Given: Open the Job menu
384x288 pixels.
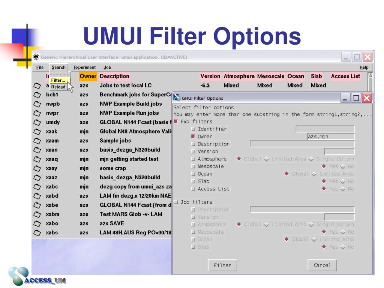Looking at the screenshot, I should tap(107, 67).
